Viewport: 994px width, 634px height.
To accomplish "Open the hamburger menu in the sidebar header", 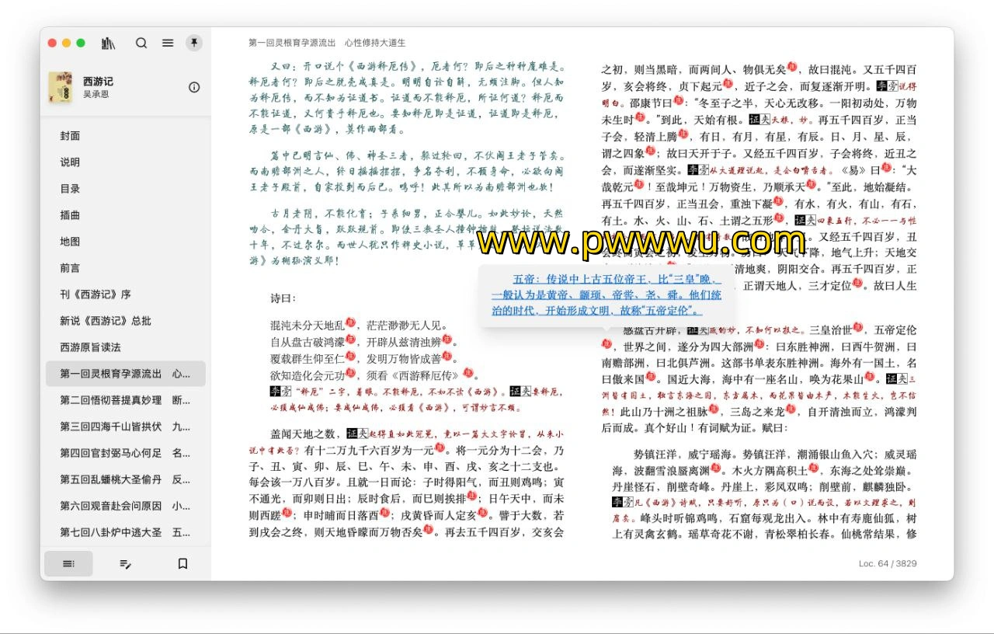I will tap(168, 44).
